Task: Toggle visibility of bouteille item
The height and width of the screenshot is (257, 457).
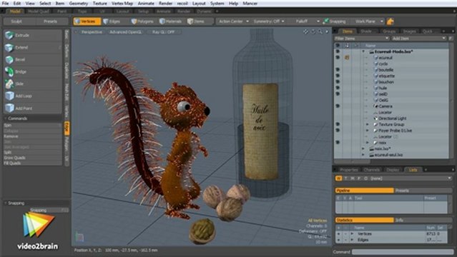Action: point(338,70)
